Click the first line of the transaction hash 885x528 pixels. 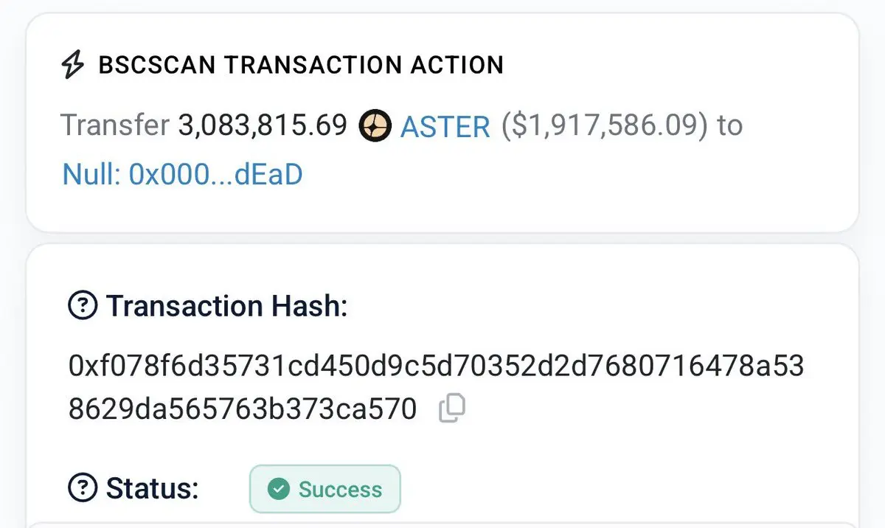(436, 367)
